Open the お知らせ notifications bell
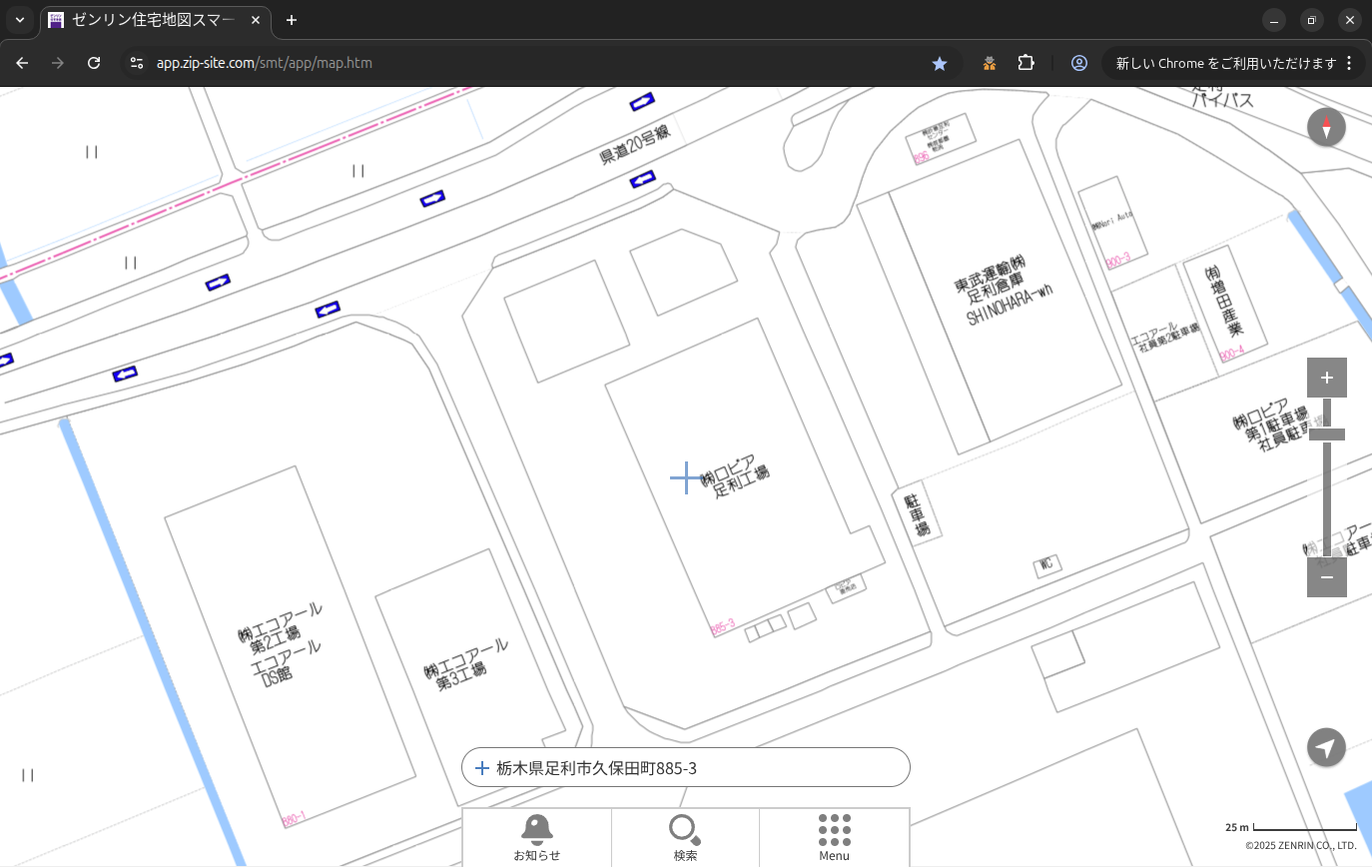 (x=537, y=837)
